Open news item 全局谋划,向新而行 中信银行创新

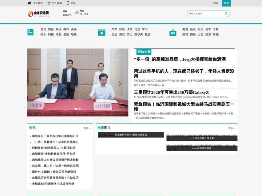tap(53, 184)
